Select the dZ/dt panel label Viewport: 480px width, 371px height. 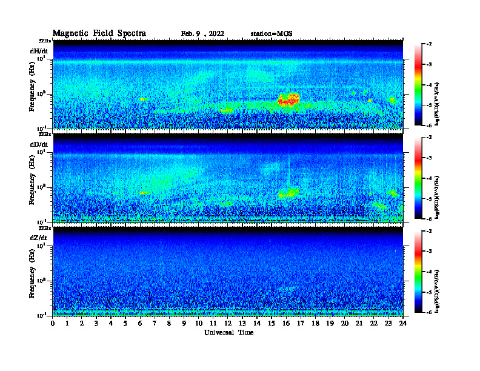(x=39, y=238)
